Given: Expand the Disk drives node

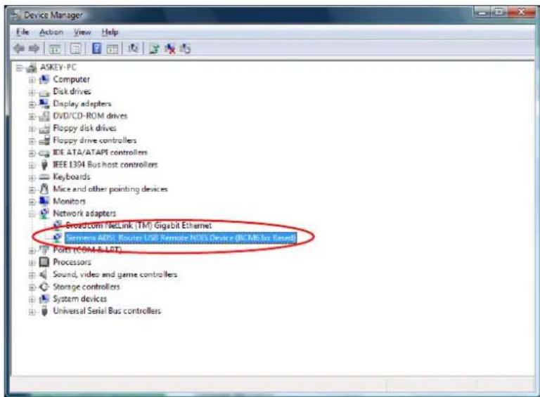Looking at the screenshot, I should pyautogui.click(x=32, y=92).
